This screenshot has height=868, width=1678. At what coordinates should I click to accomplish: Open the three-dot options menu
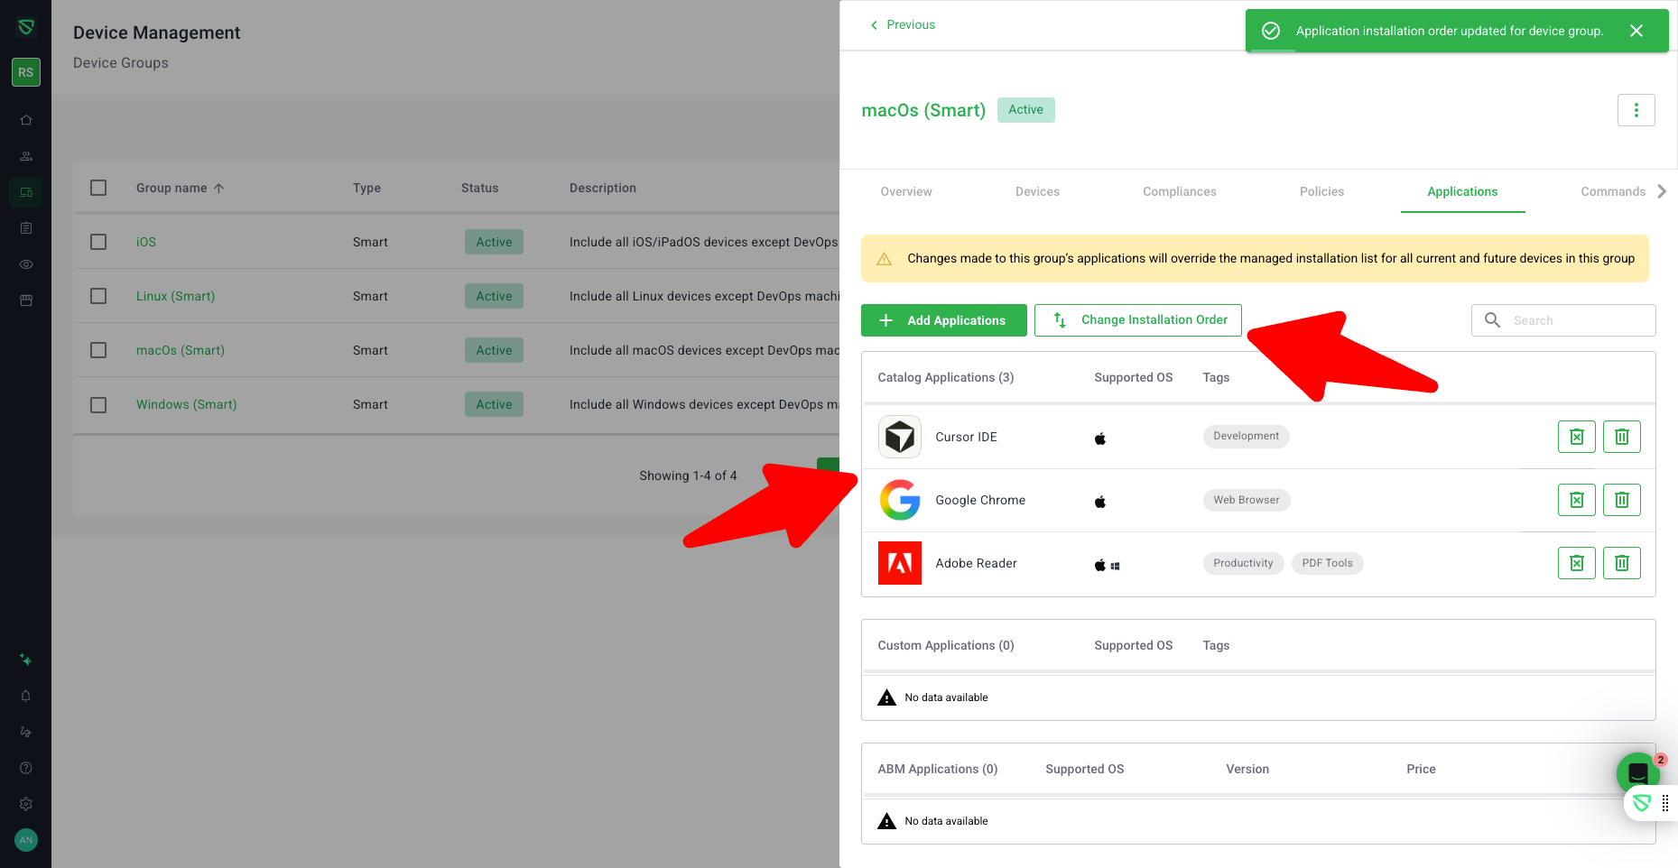tap(1636, 110)
